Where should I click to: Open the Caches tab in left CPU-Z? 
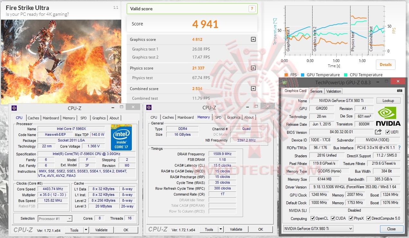[x=33, y=118]
